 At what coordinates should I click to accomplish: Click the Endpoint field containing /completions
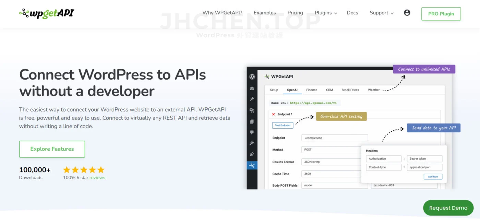point(335,138)
